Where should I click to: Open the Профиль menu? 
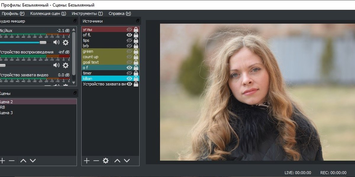click(x=13, y=14)
